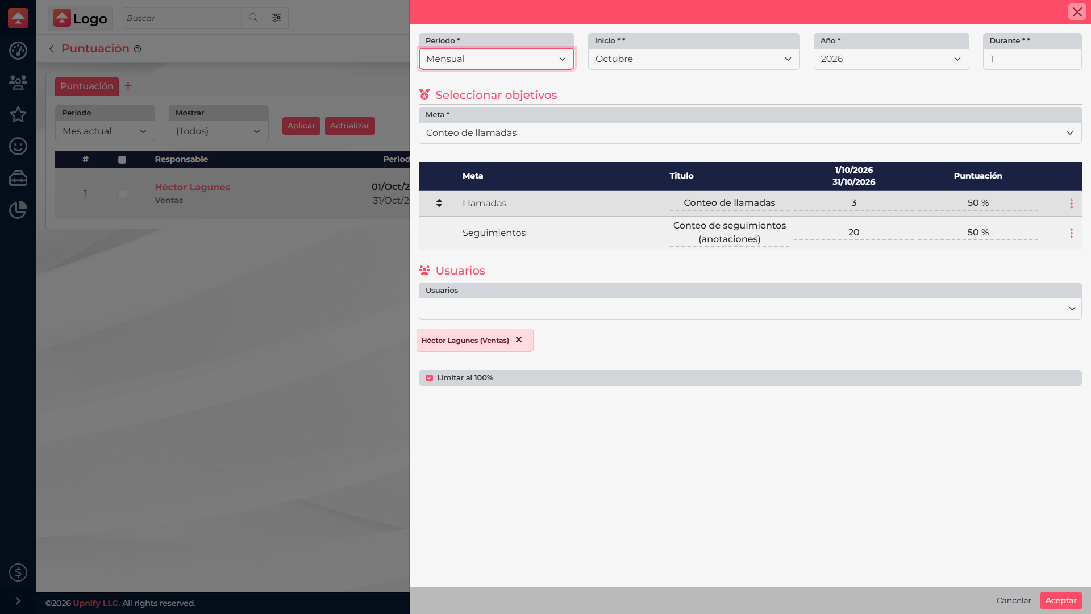Click Seguimientos meta cell
Image resolution: width=1091 pixels, height=614 pixels.
tap(494, 233)
